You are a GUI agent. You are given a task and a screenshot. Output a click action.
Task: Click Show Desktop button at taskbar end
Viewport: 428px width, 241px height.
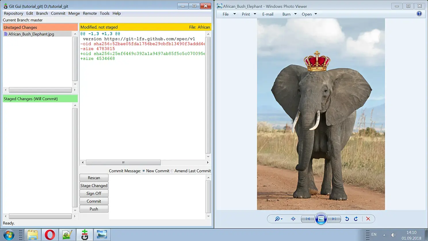point(426,235)
